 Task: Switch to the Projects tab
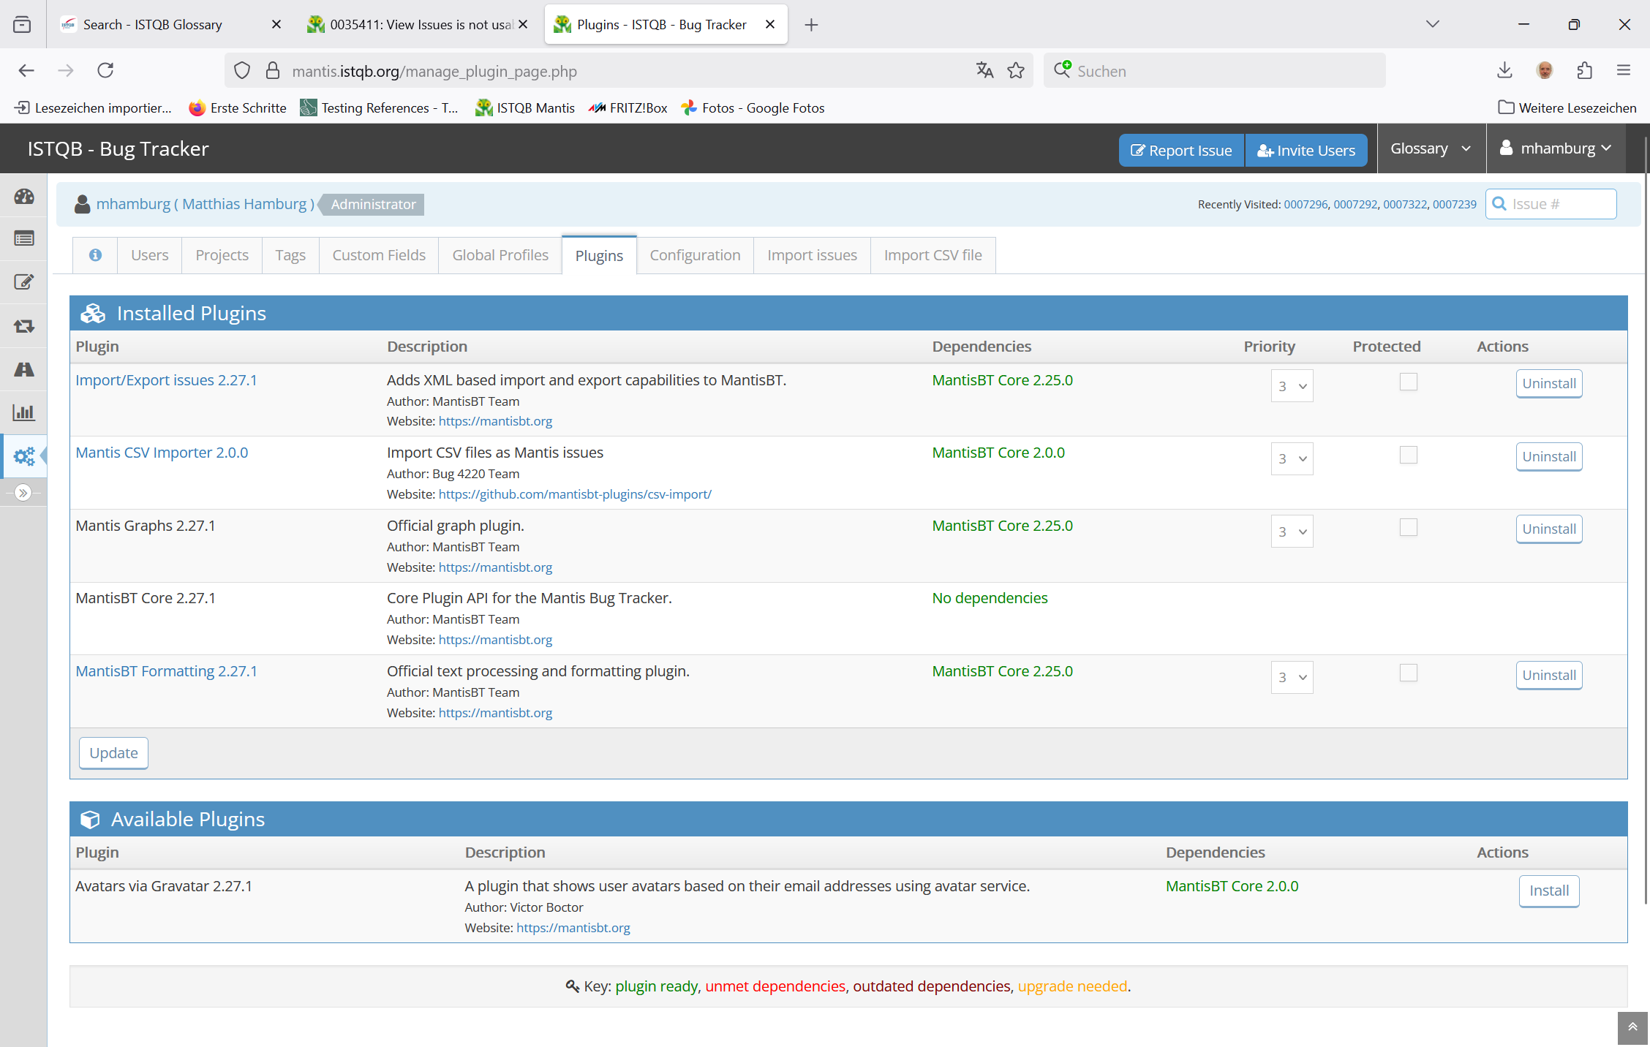[x=222, y=255]
